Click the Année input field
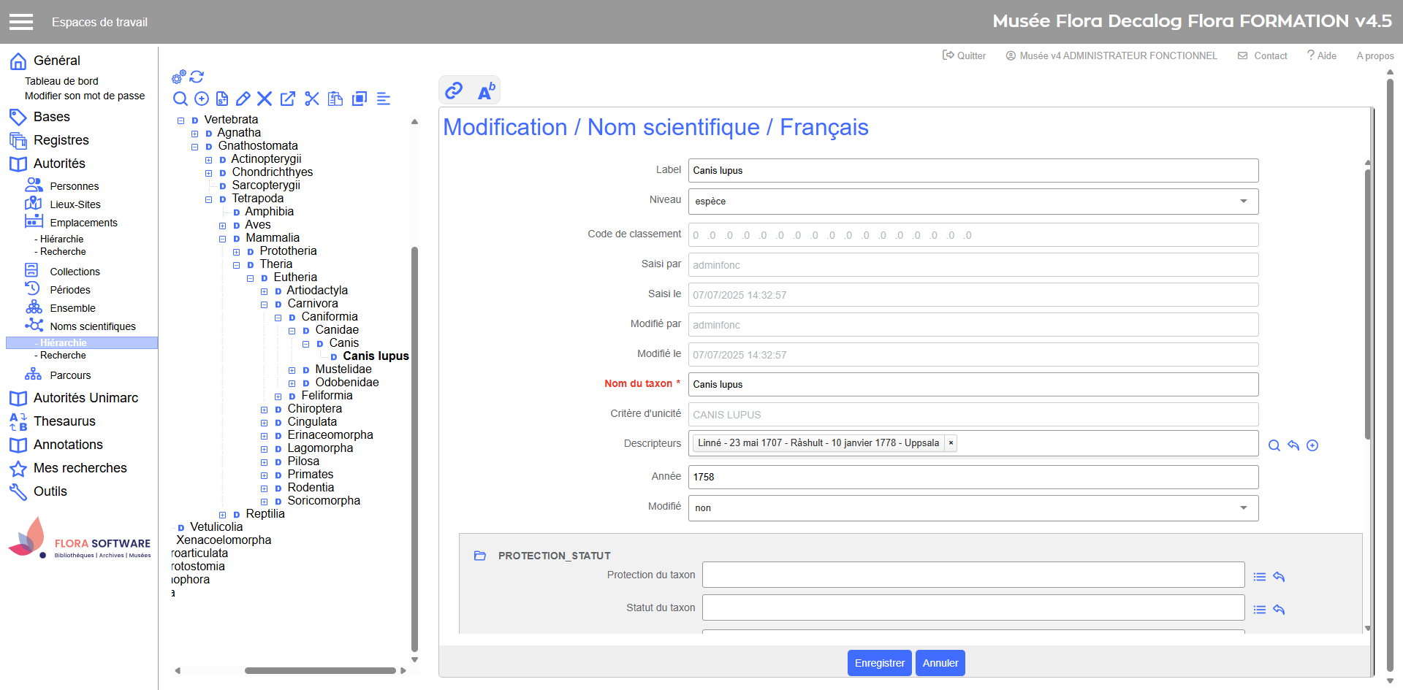This screenshot has width=1403, height=690. pos(973,477)
